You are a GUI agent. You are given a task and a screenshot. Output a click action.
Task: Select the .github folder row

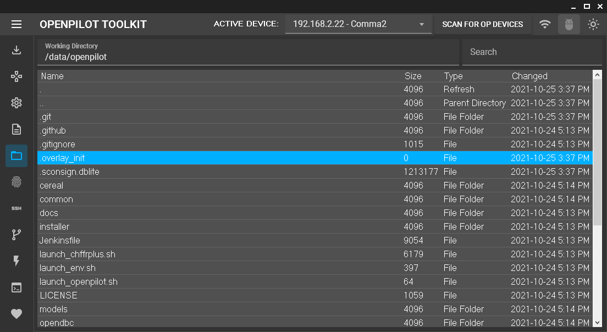pyautogui.click(x=314, y=130)
